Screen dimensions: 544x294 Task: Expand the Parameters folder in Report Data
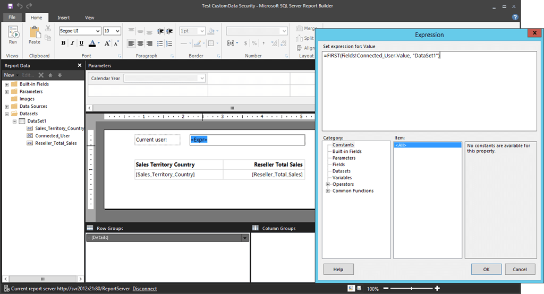pos(6,92)
